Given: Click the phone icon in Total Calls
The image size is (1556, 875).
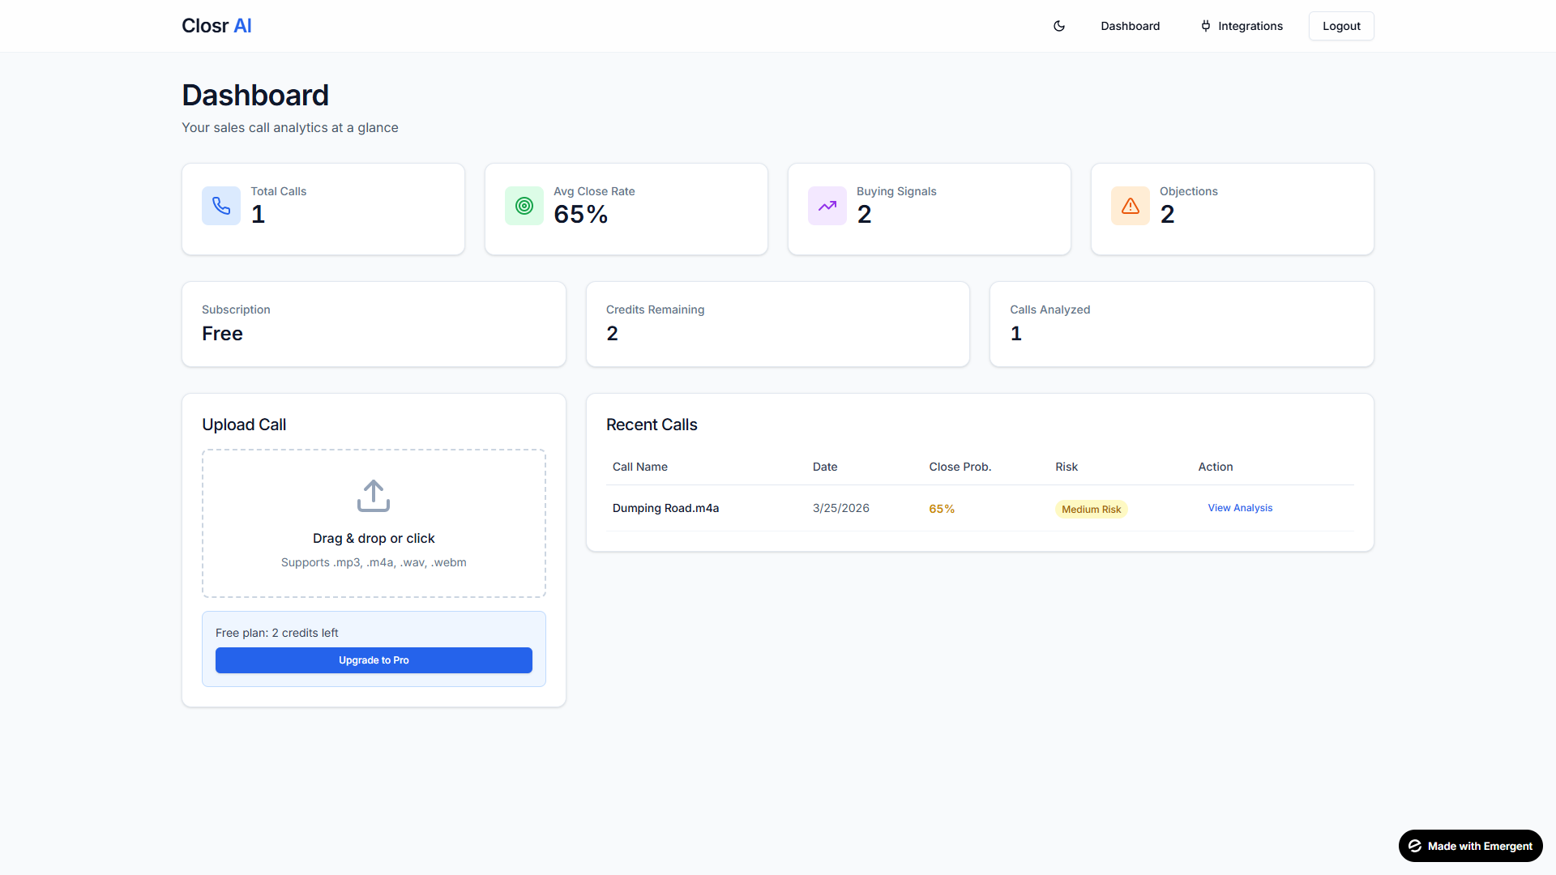Looking at the screenshot, I should tap(221, 206).
